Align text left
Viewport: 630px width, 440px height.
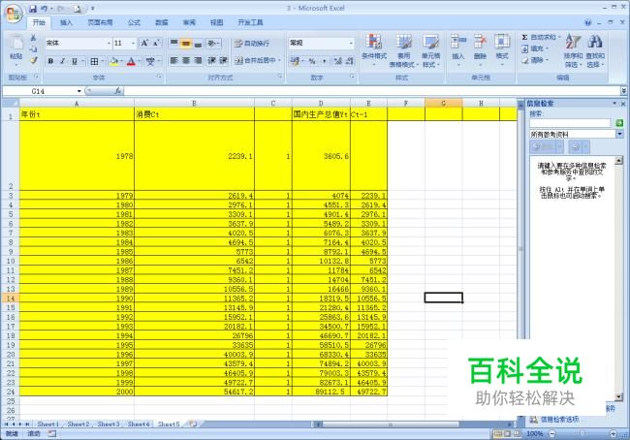pos(173,61)
